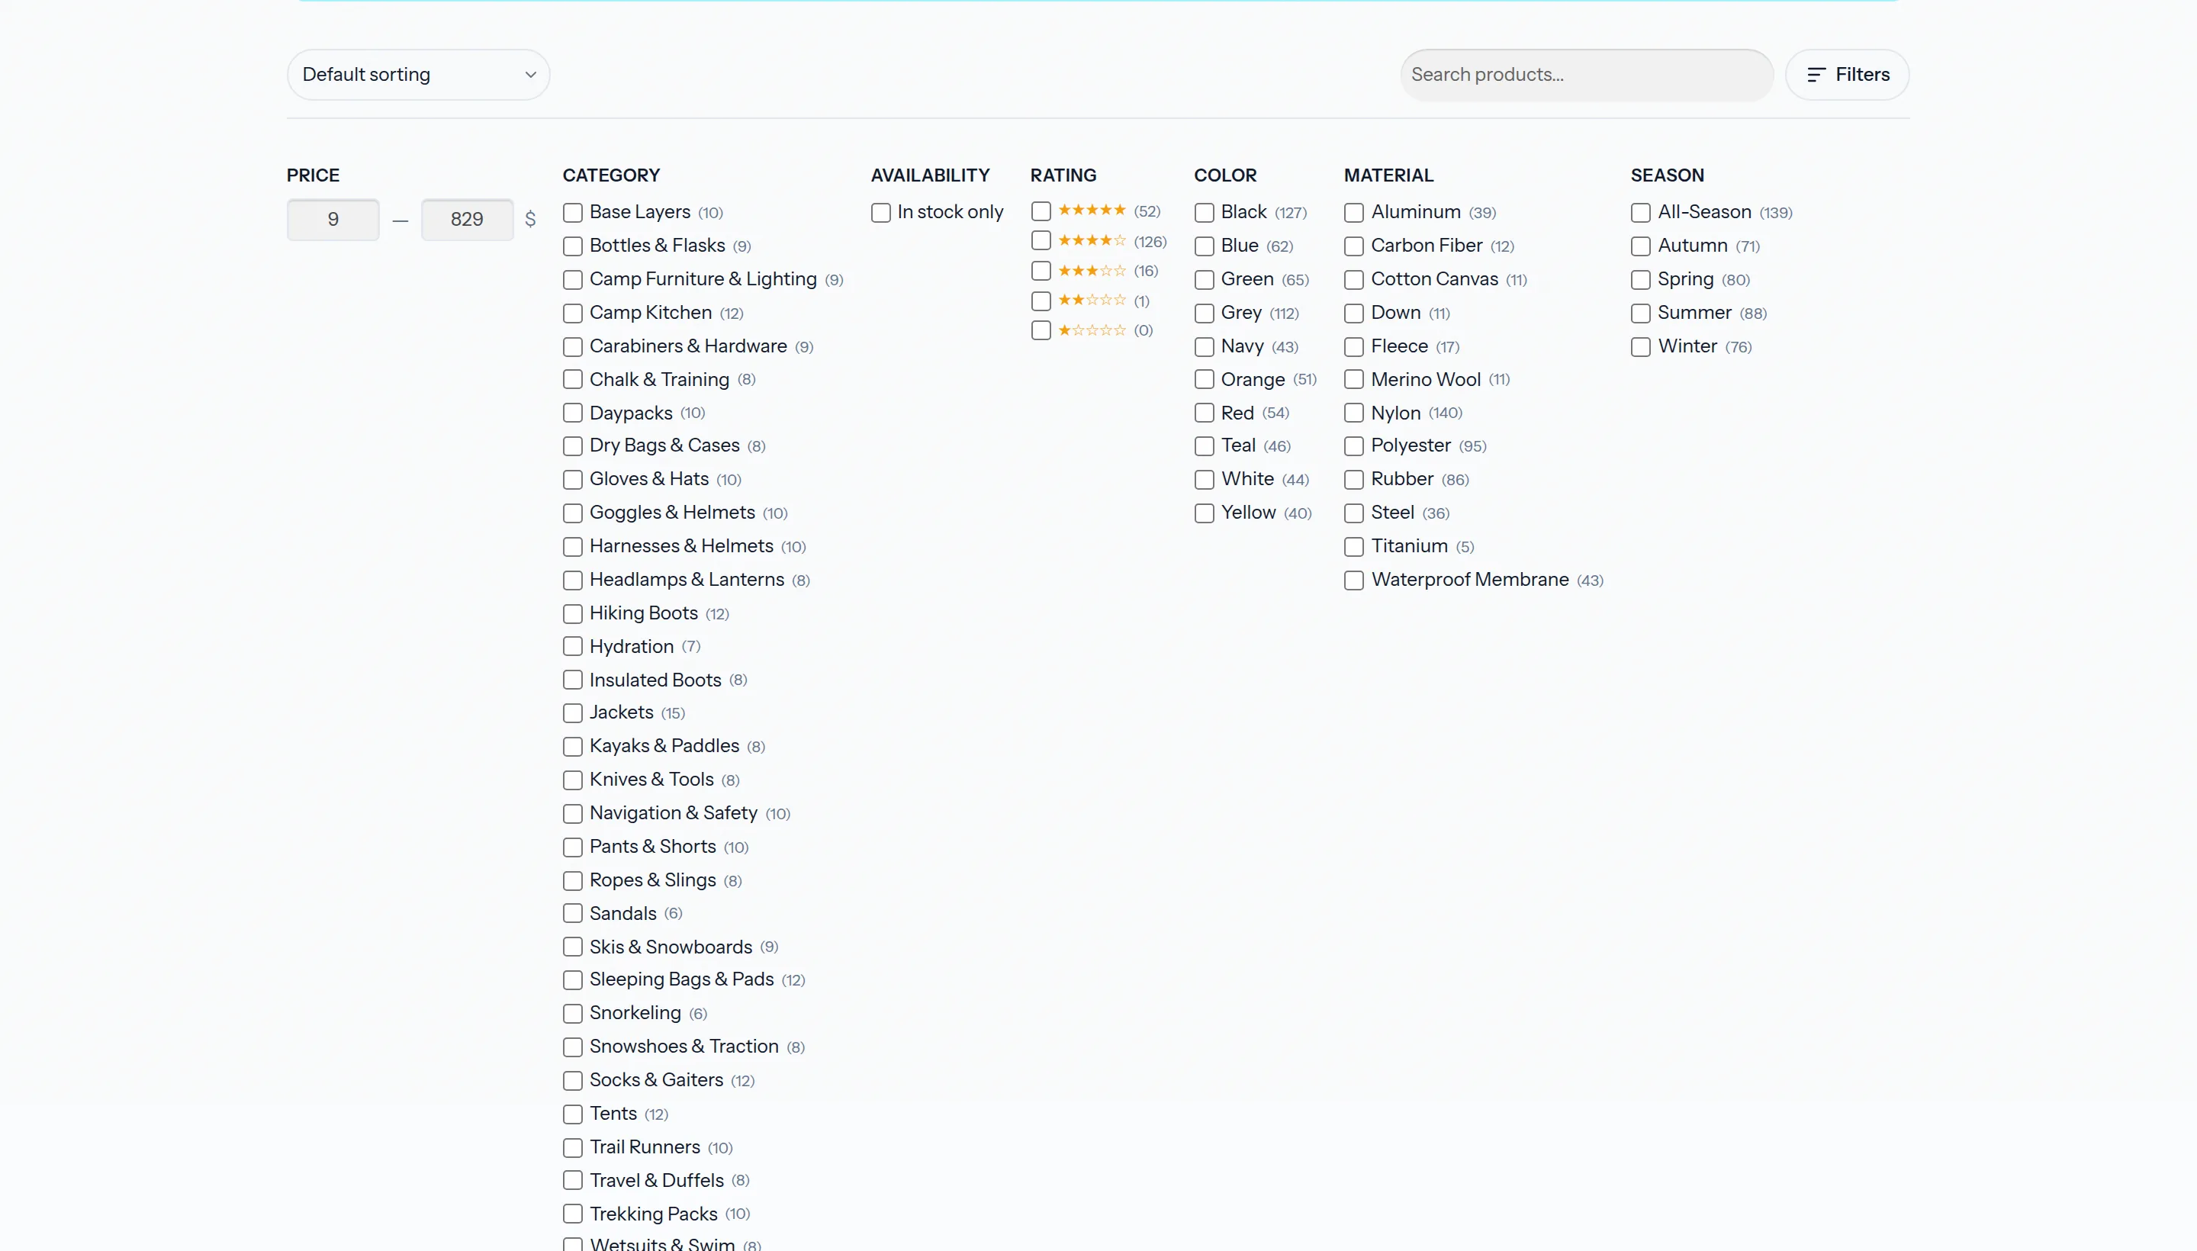Check the Waterproof Membrane material filter

coord(1354,580)
